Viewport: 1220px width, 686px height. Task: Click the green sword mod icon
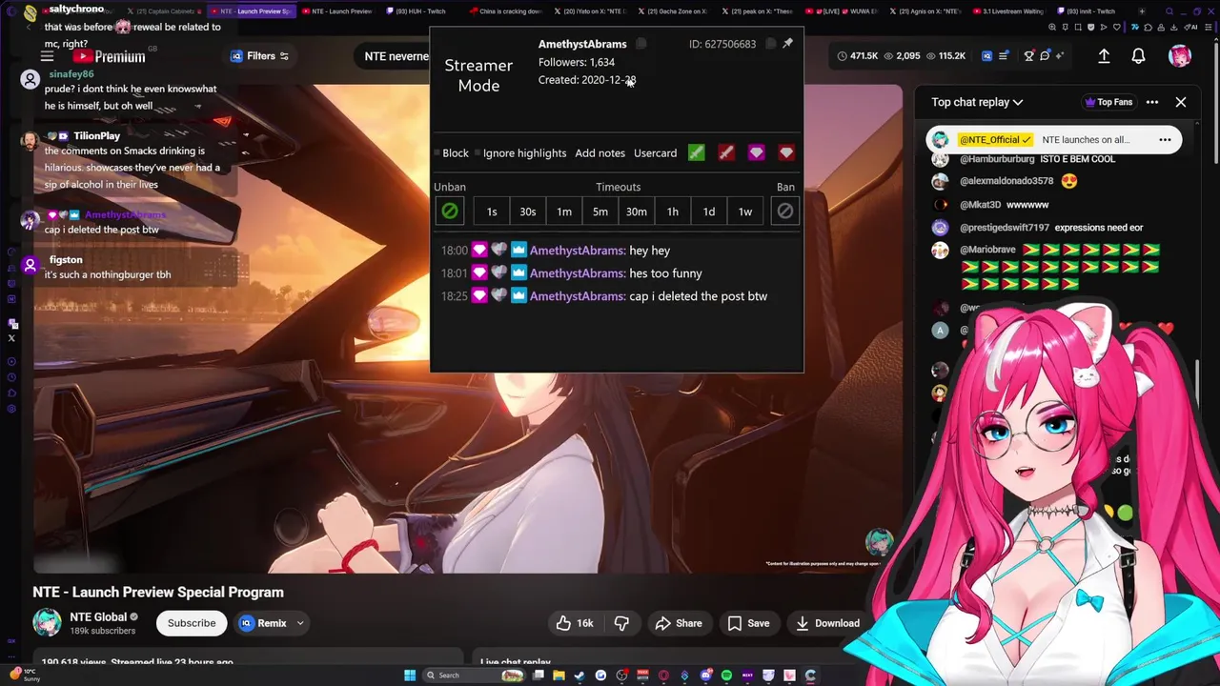pyautogui.click(x=697, y=152)
